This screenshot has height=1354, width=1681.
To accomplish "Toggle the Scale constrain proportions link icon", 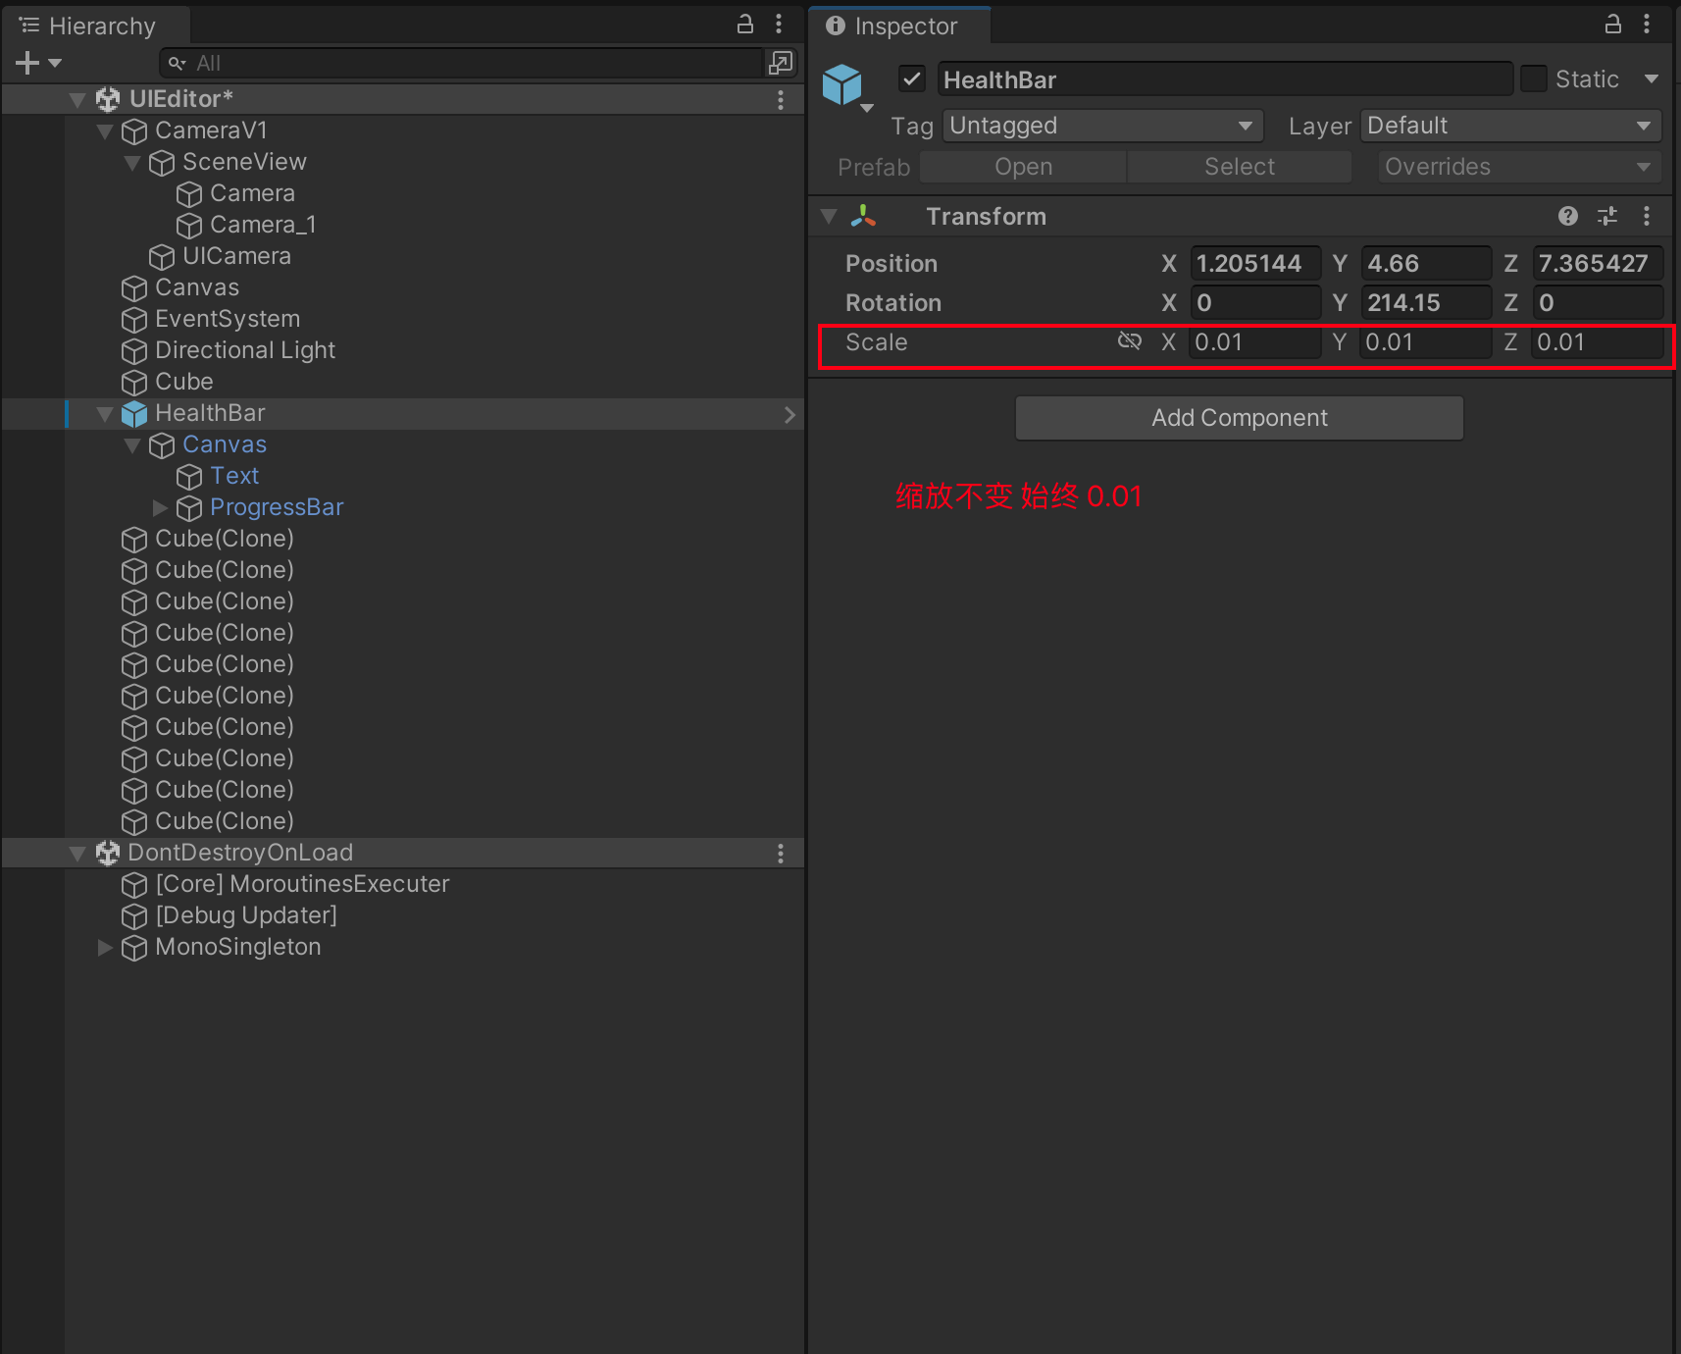I will click(1130, 341).
